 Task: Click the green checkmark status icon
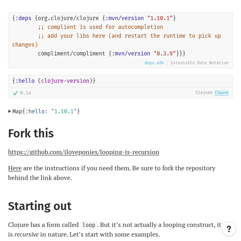click(x=15, y=93)
